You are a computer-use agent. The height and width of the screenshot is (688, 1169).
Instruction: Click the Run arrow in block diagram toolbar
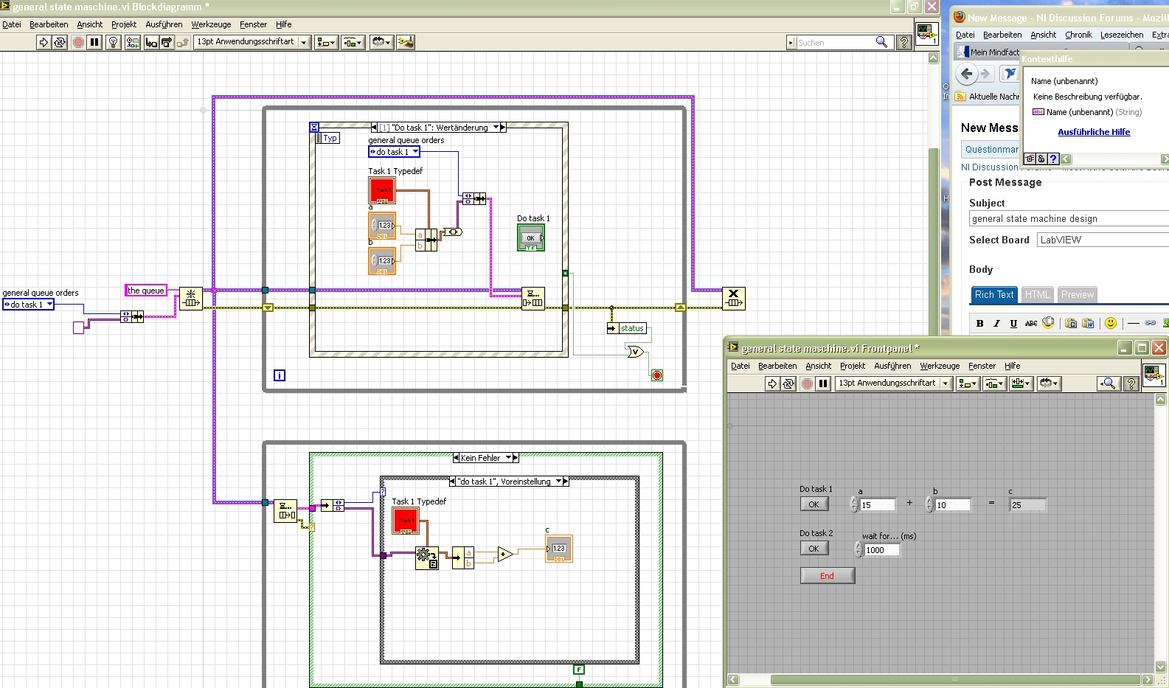coord(44,43)
